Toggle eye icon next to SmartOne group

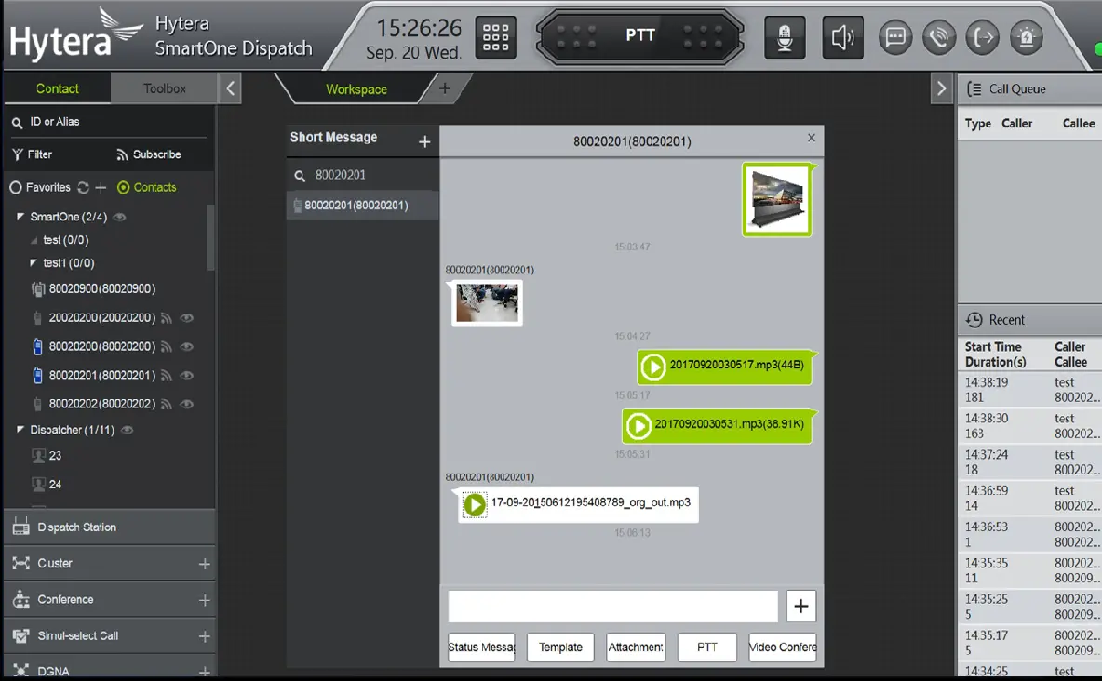pos(120,217)
